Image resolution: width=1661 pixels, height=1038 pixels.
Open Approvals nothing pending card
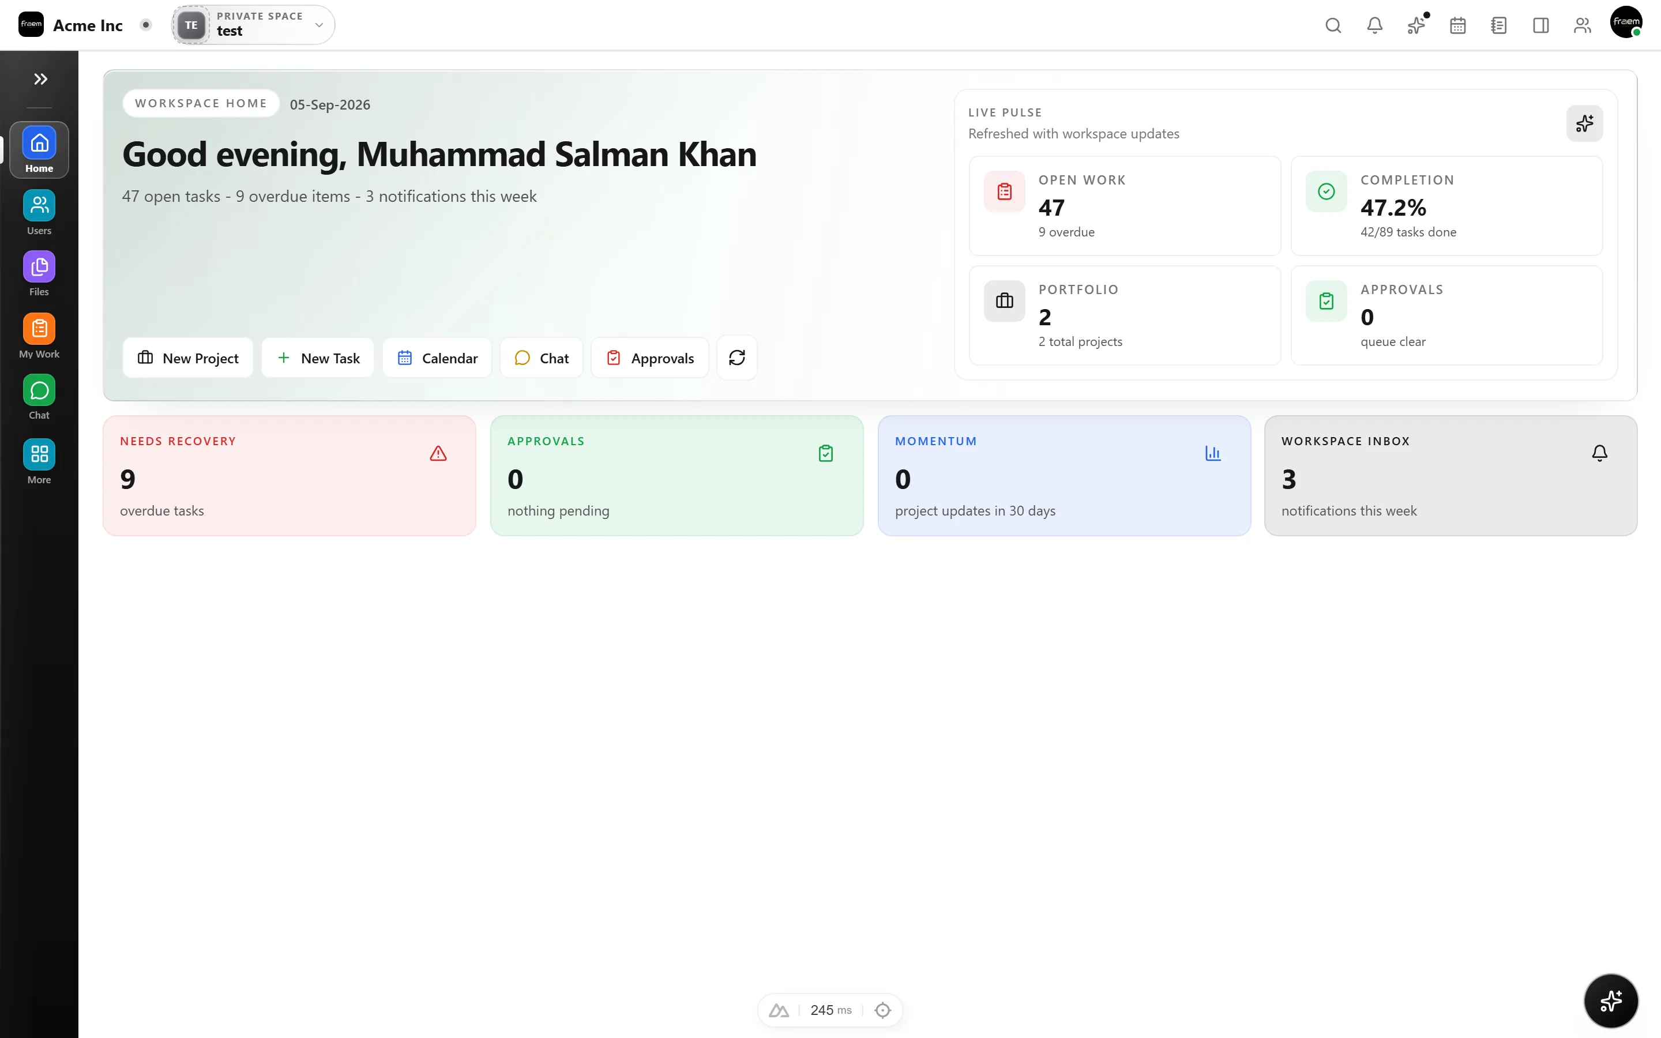677,476
